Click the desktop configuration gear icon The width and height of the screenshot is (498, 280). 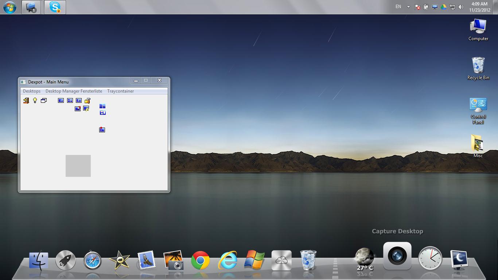(x=86, y=109)
